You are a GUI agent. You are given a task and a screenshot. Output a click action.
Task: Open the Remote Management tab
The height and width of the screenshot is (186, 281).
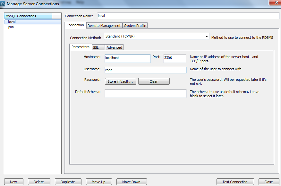104,26
